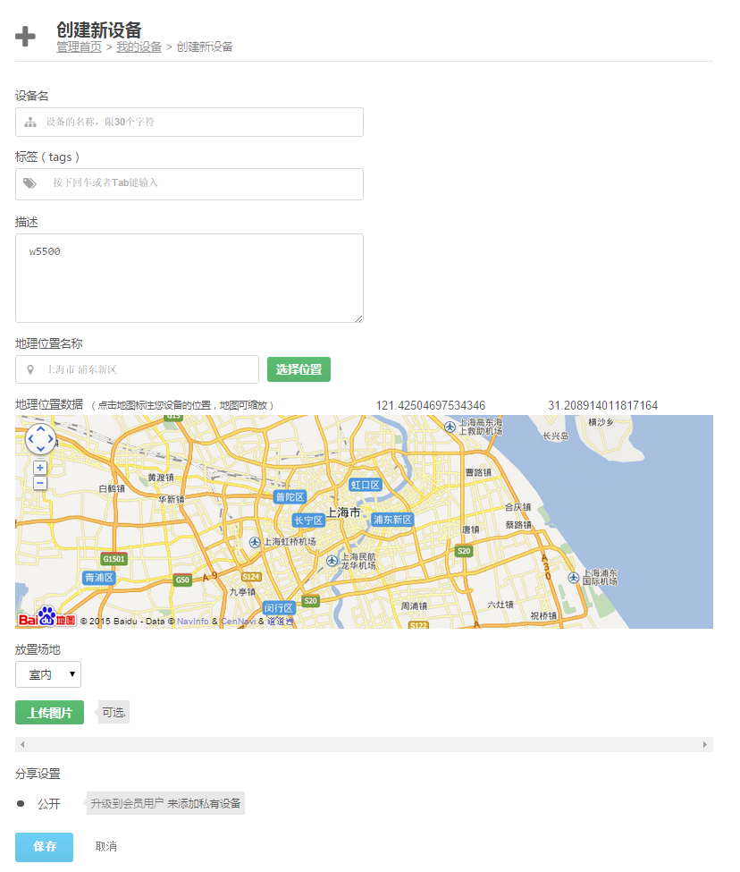
Task: Focus the 设备名 input field
Action: pos(189,122)
